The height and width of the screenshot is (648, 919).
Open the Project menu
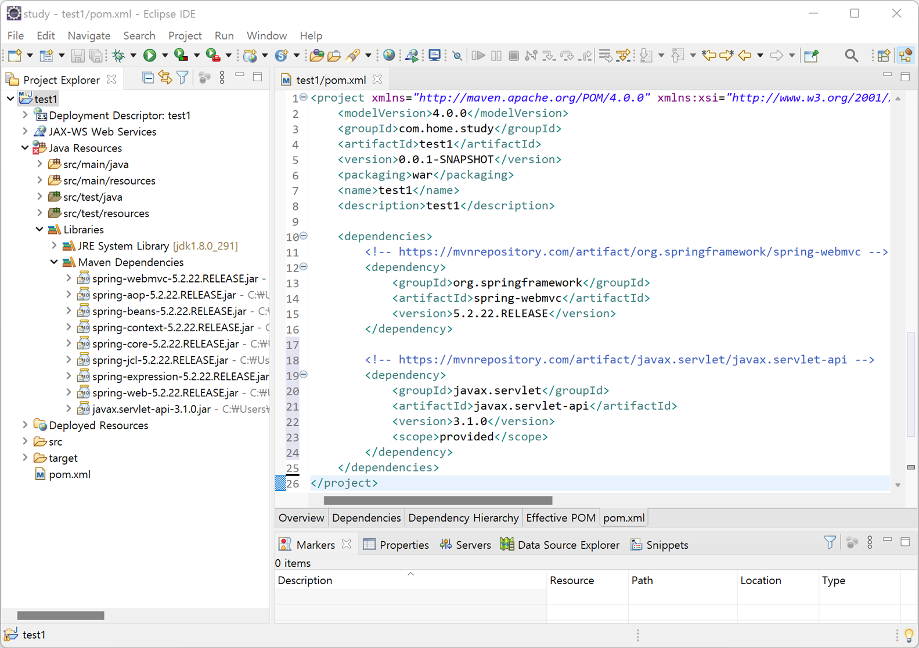(x=185, y=35)
